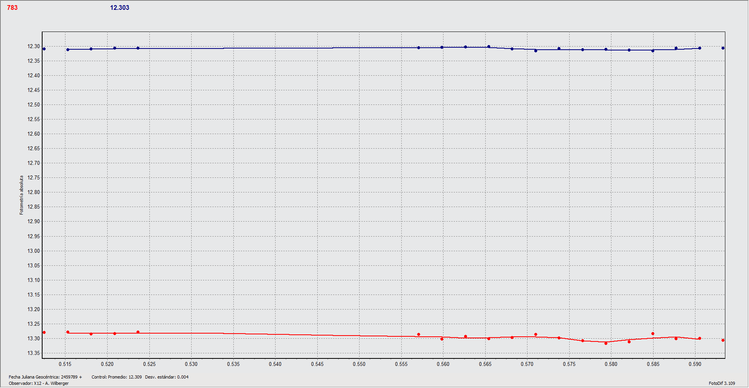Select the lowest red data point near 0.580

coord(606,343)
